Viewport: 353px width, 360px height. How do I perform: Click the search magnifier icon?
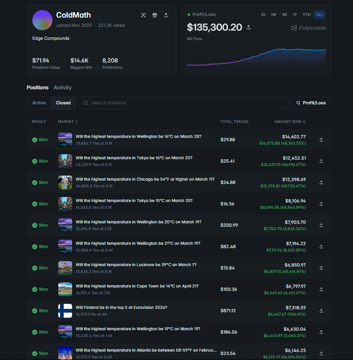click(86, 103)
